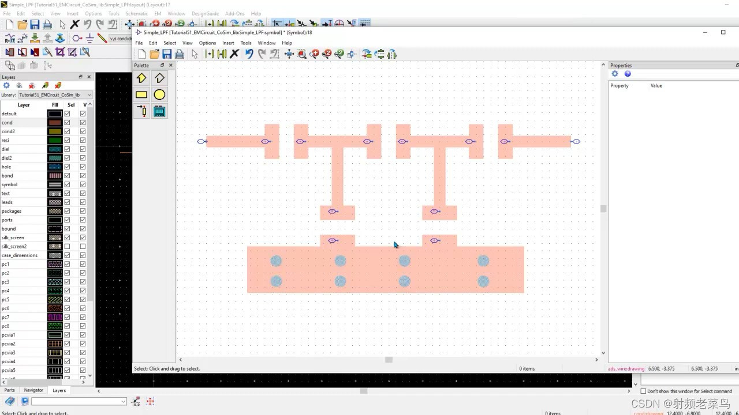The height and width of the screenshot is (415, 739).
Task: Undock the Palette panel via float button
Action: pos(162,65)
